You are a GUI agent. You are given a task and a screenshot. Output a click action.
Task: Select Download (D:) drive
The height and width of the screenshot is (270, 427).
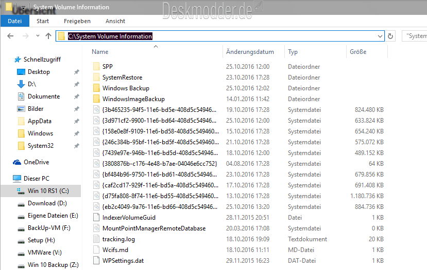click(x=47, y=203)
